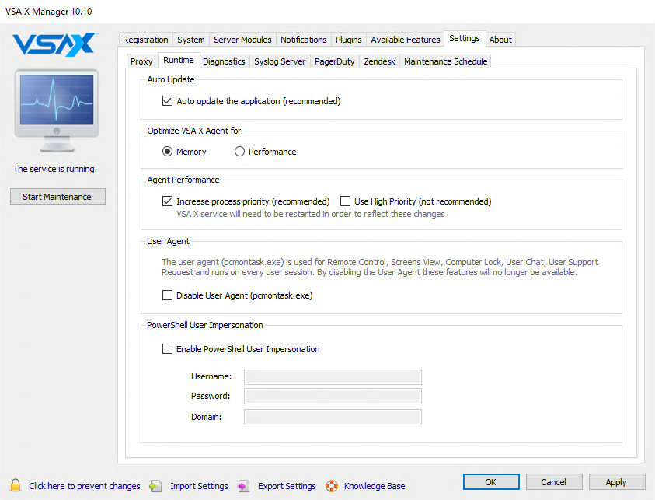Select the Settings tab
The height and width of the screenshot is (500, 655).
click(x=465, y=38)
